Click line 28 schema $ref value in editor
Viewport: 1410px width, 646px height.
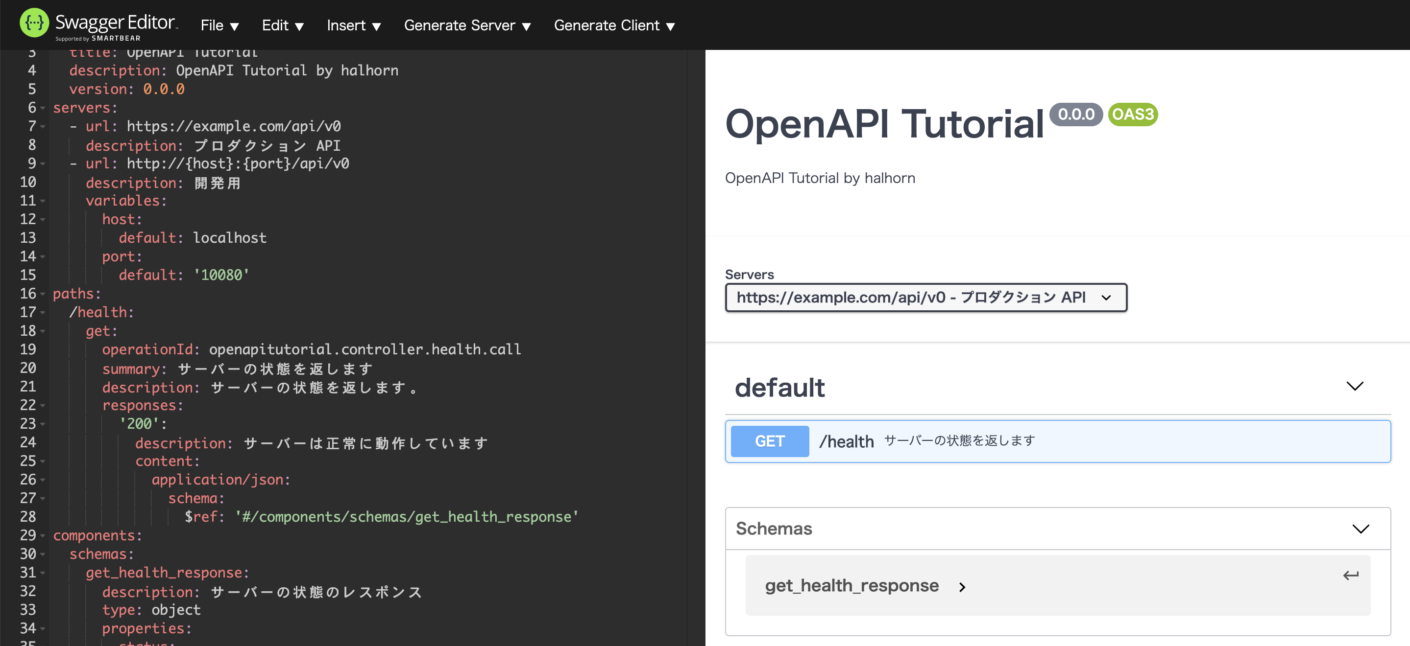tap(406, 516)
